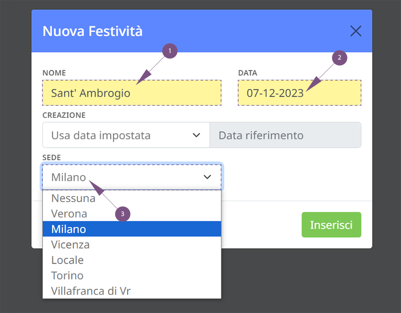Pick 'Villafranca di Vr' from the list
The width and height of the screenshot is (401, 313).
(131, 291)
